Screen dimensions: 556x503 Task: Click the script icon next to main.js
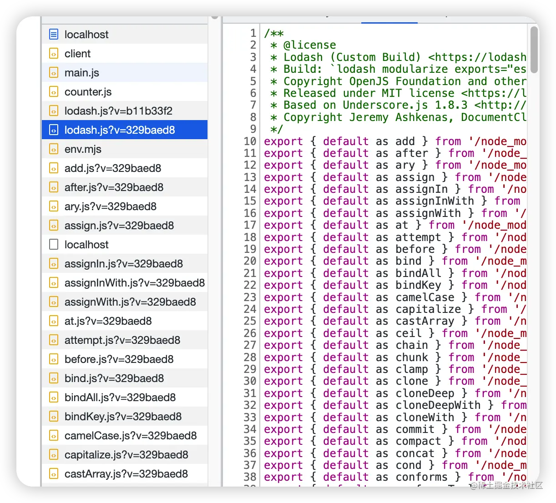click(x=54, y=73)
